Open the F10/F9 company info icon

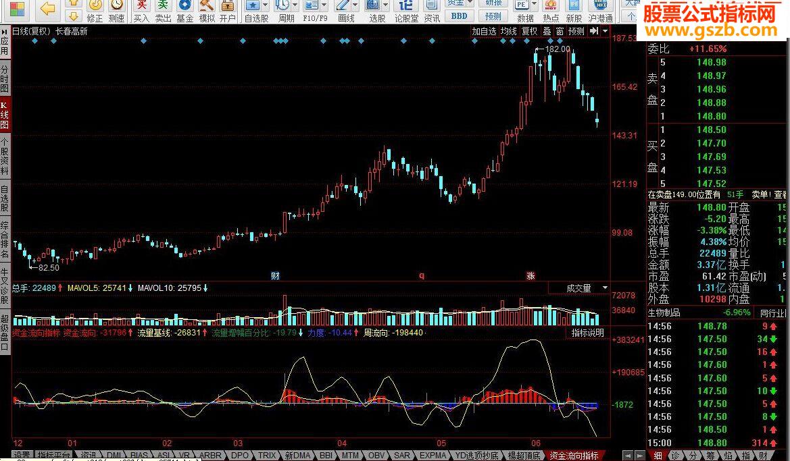point(312,5)
